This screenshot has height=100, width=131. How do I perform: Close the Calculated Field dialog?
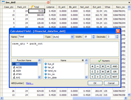tap(118, 31)
